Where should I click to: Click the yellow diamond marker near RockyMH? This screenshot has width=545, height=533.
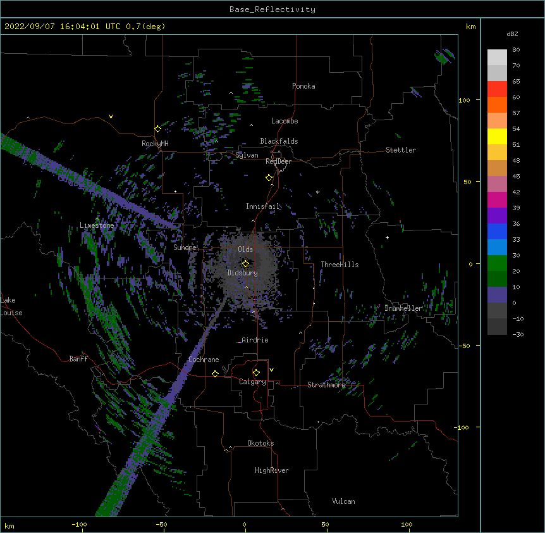click(158, 129)
